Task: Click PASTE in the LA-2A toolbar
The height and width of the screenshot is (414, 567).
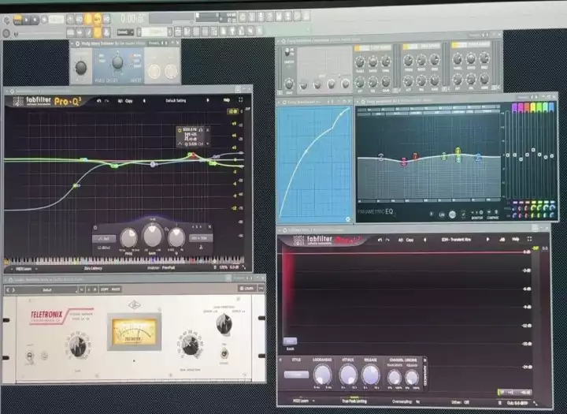Action: point(116,289)
